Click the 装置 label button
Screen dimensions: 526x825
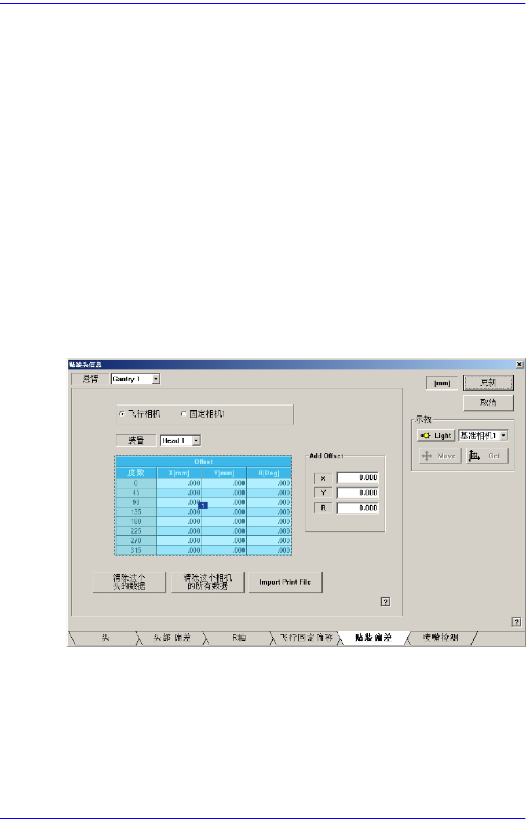click(x=136, y=441)
